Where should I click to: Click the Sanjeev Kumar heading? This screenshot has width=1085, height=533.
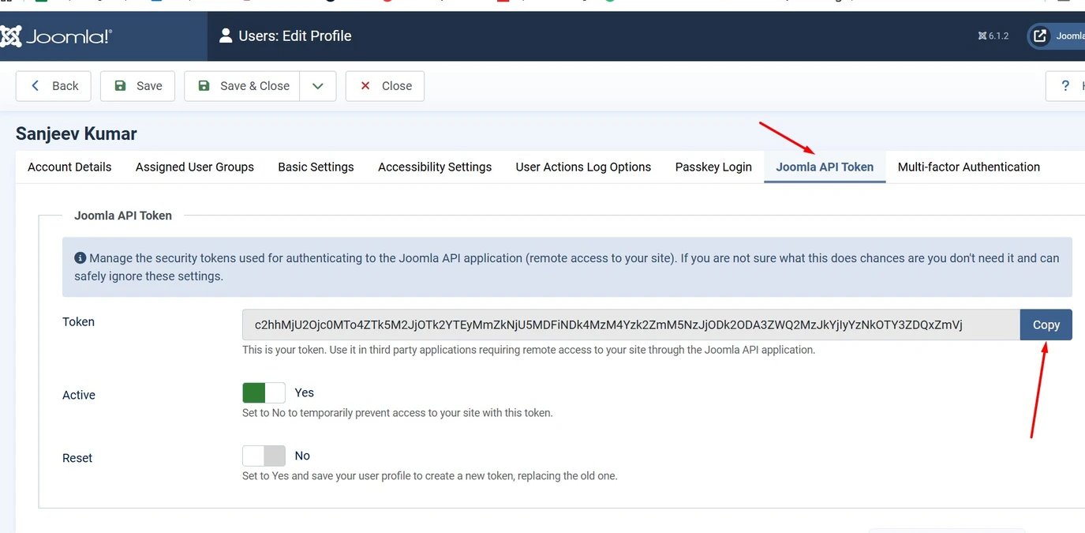[x=77, y=133]
